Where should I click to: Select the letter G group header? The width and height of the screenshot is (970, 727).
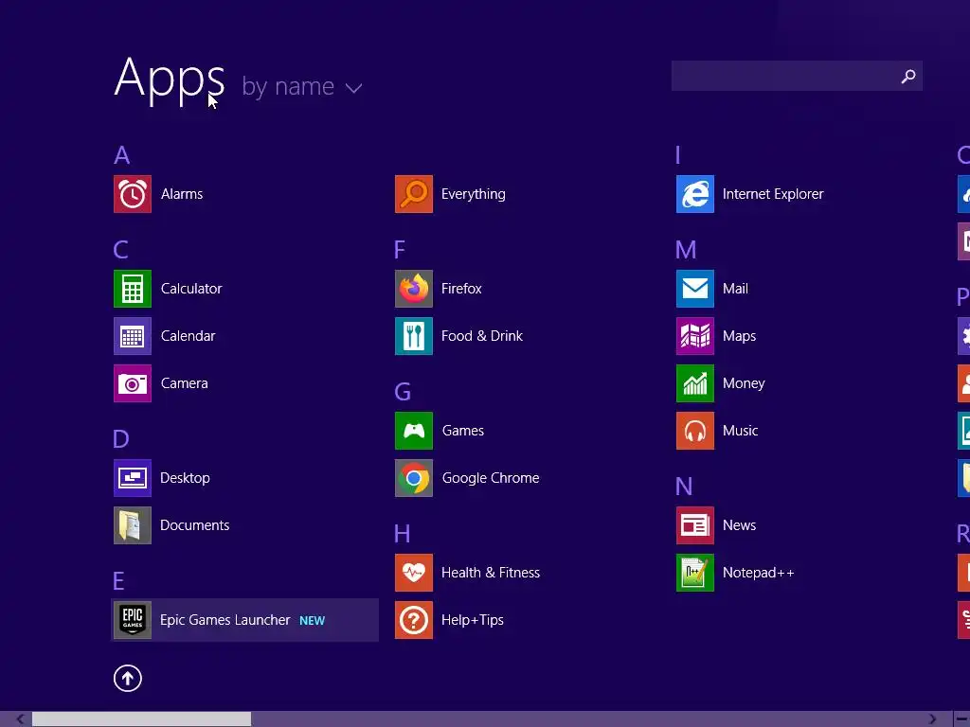[x=403, y=392]
